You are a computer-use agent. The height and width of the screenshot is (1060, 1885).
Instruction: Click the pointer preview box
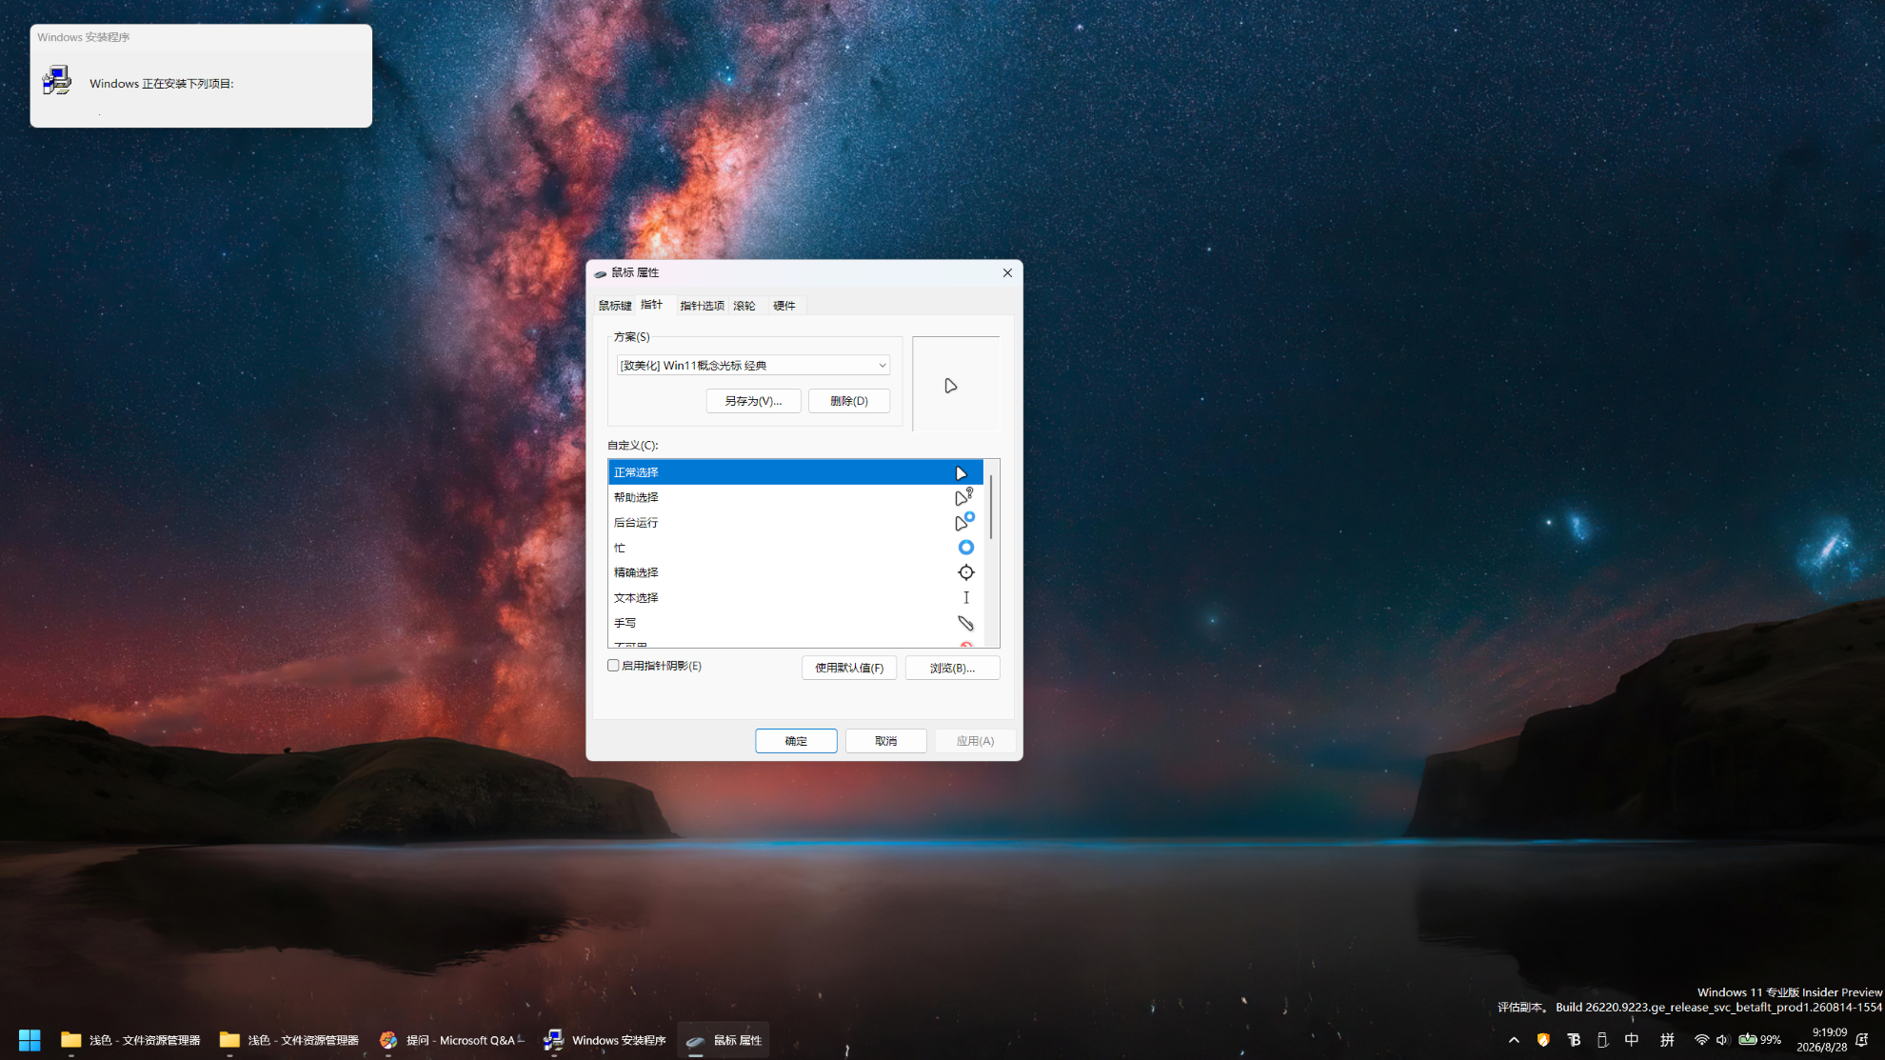956,384
